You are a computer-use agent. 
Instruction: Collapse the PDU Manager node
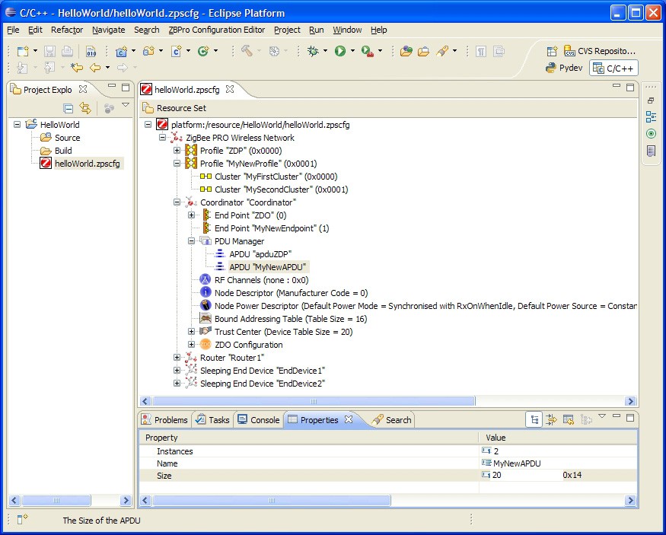click(192, 241)
